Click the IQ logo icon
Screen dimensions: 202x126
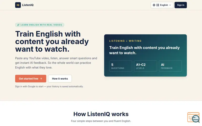click(x=18, y=5)
